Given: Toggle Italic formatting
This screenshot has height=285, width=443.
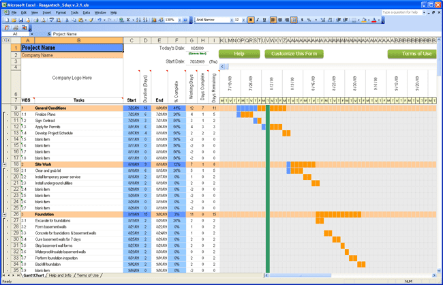Looking at the screenshot, I should tap(258, 20).
